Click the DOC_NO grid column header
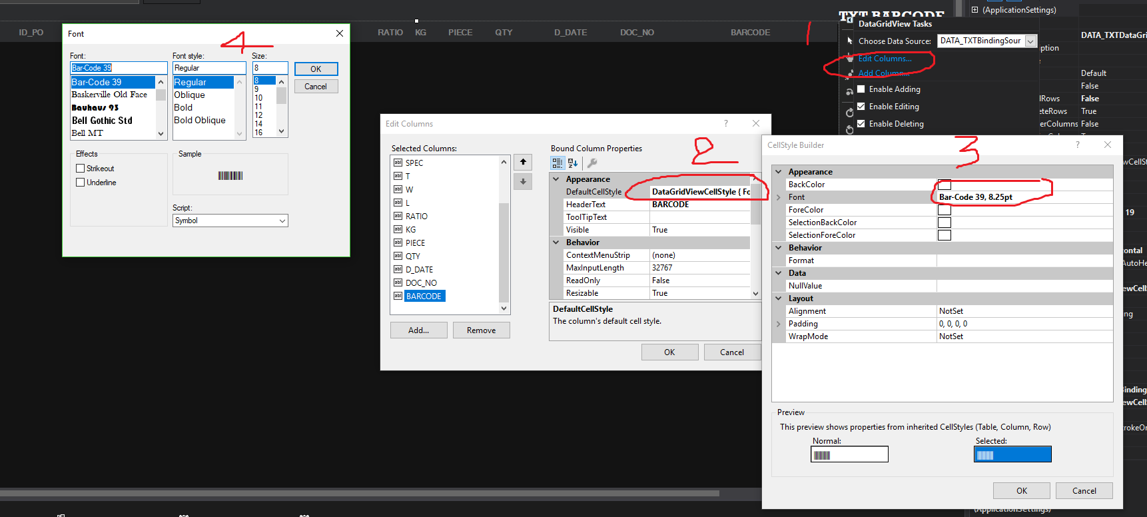The width and height of the screenshot is (1147, 517). (637, 32)
